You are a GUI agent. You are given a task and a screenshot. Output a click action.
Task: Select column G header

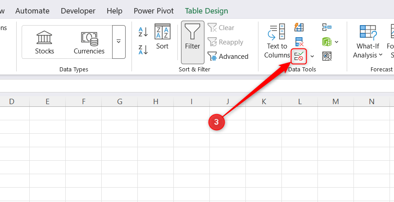pos(120,101)
